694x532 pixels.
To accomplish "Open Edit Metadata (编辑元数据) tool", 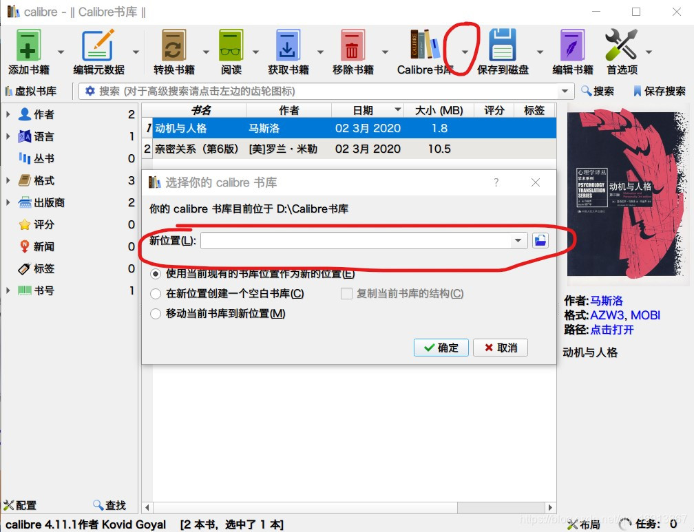I will click(98, 45).
